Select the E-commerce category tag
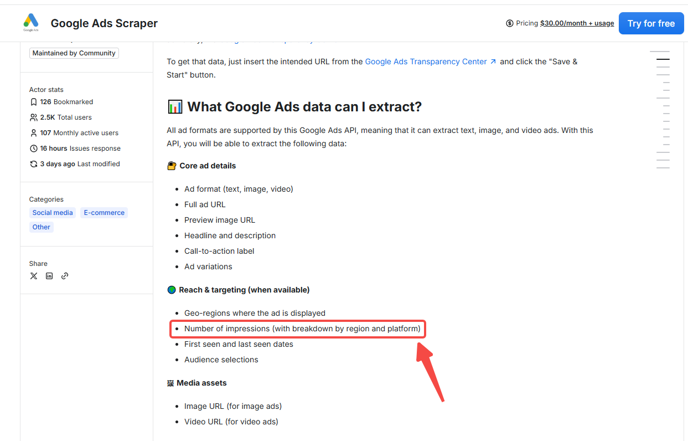Image resolution: width=688 pixels, height=441 pixels. (104, 212)
